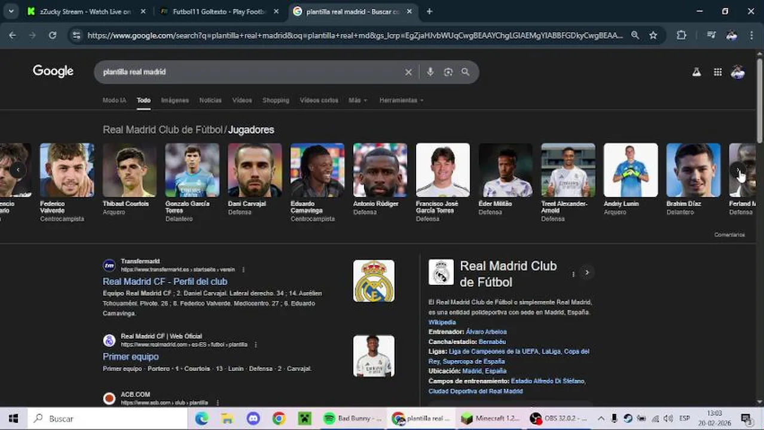
Task: Expand the knowledge panel with the arrow
Action: [587, 272]
